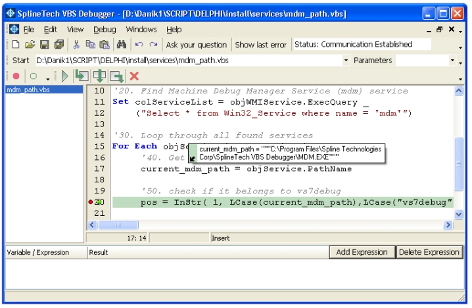The image size is (472, 308).
Task: Expand the script path dropdown arrow
Action: 346,61
